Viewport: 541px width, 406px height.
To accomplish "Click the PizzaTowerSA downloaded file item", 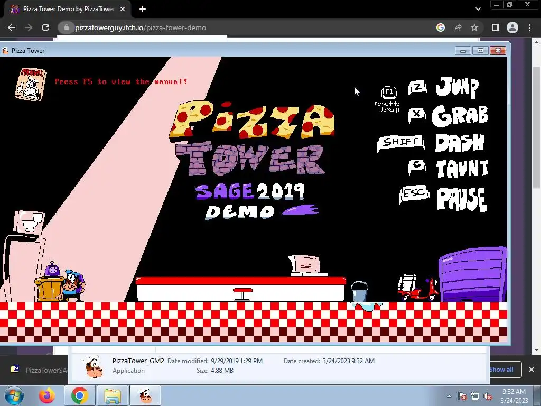I will pyautogui.click(x=38, y=370).
